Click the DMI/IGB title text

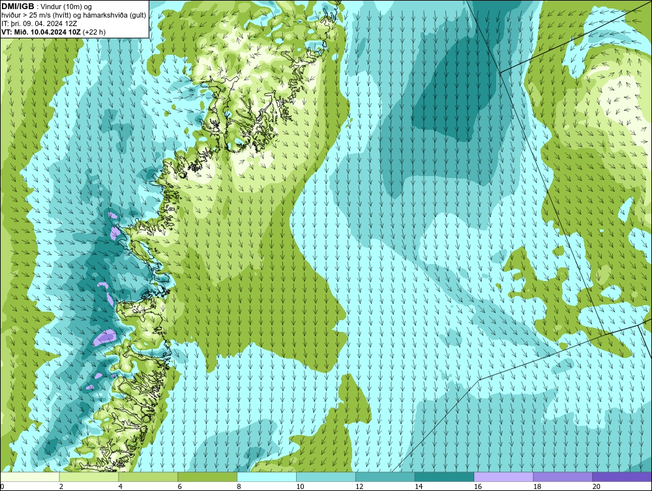tap(18, 7)
